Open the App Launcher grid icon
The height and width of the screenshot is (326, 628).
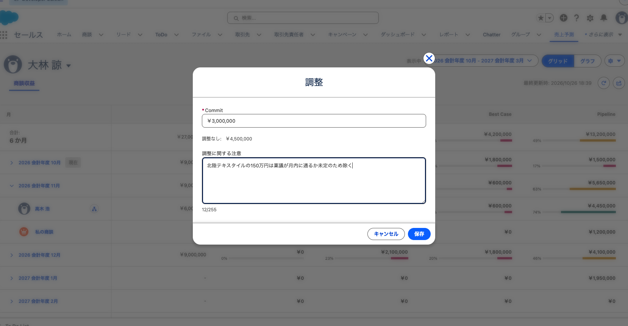point(4,35)
